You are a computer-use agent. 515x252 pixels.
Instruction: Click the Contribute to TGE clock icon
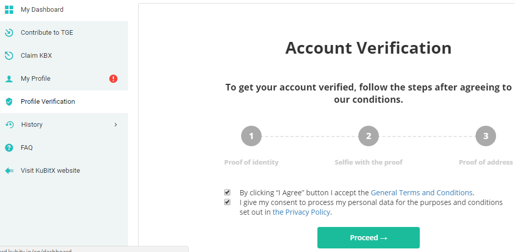pyautogui.click(x=9, y=33)
